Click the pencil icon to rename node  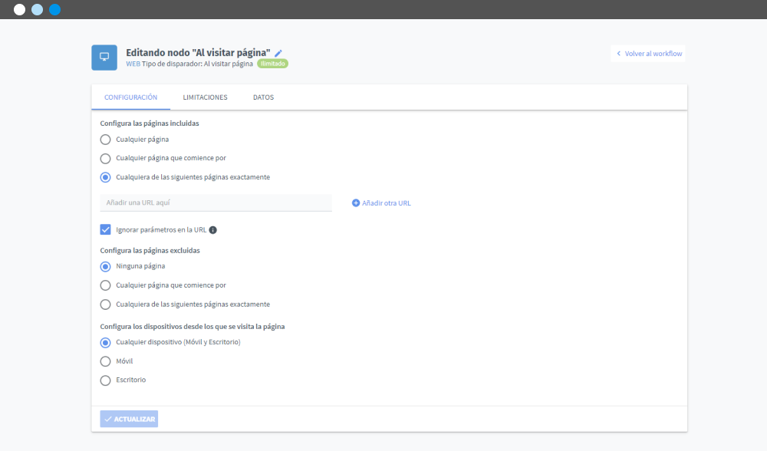pyautogui.click(x=278, y=53)
